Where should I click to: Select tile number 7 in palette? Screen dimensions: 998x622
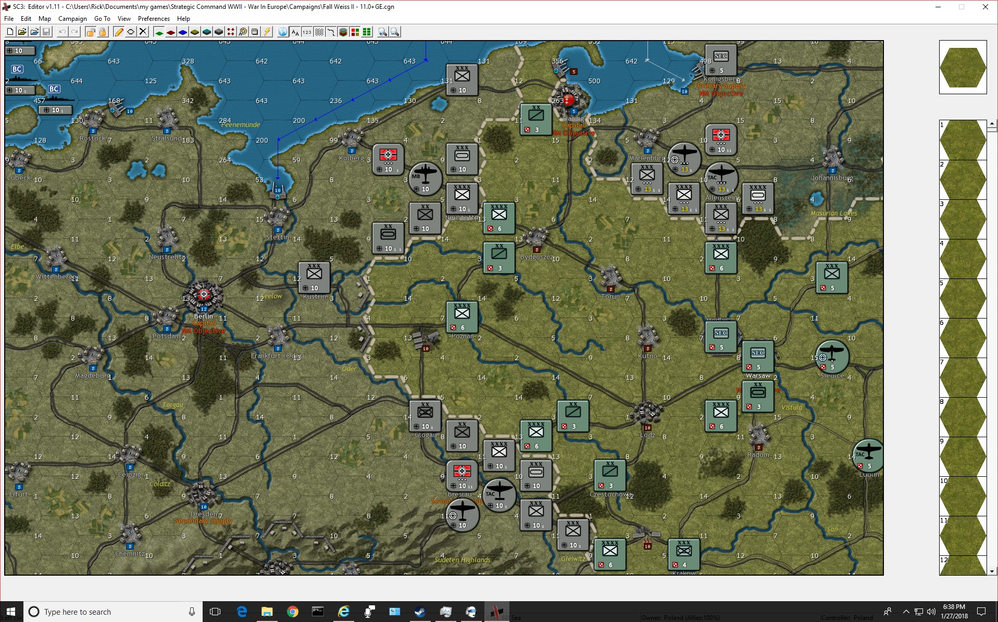tap(963, 377)
